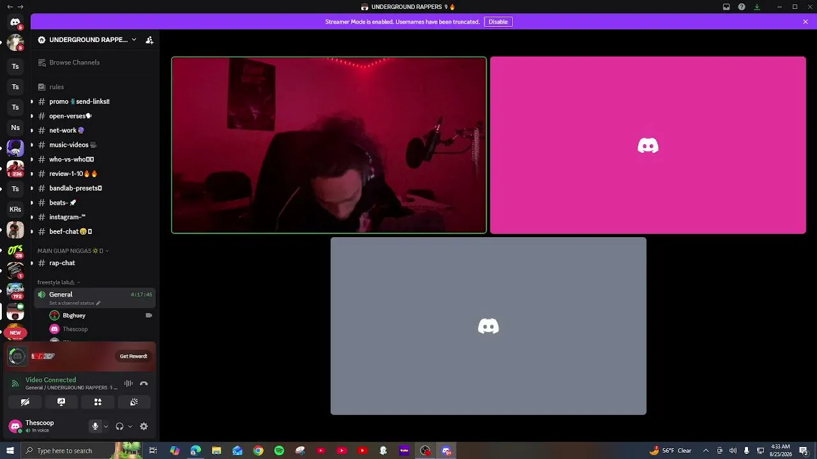
Task: Open the promo send-links channel
Action: tap(94, 101)
